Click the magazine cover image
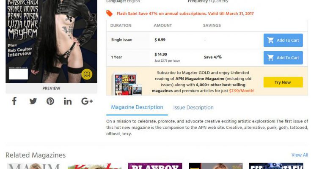311x169 pixels. (x=51, y=41)
